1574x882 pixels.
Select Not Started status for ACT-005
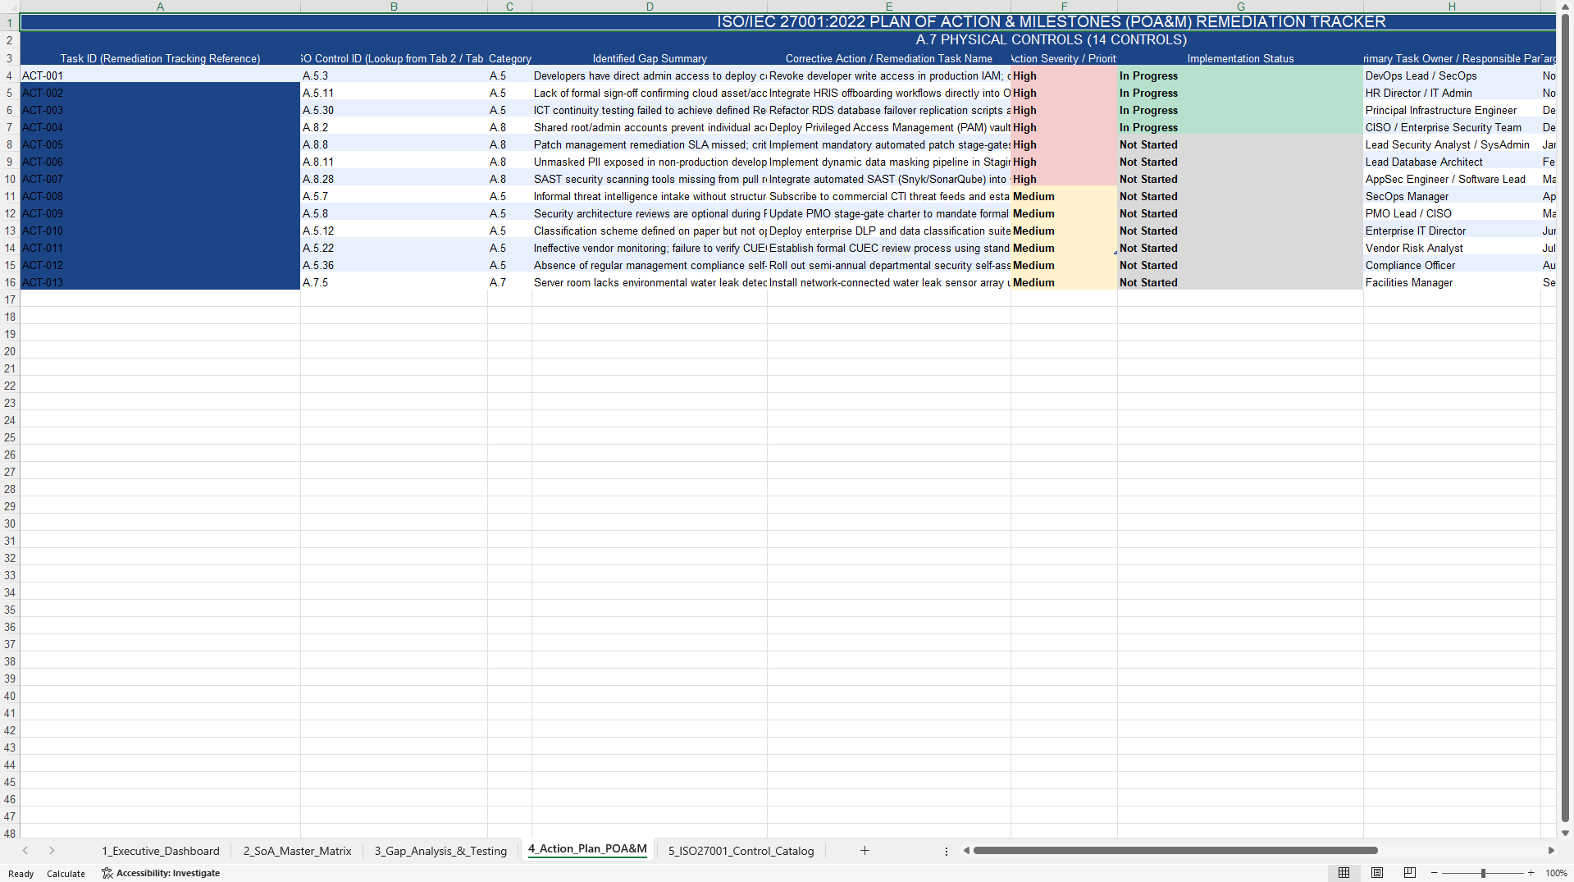coord(1240,144)
